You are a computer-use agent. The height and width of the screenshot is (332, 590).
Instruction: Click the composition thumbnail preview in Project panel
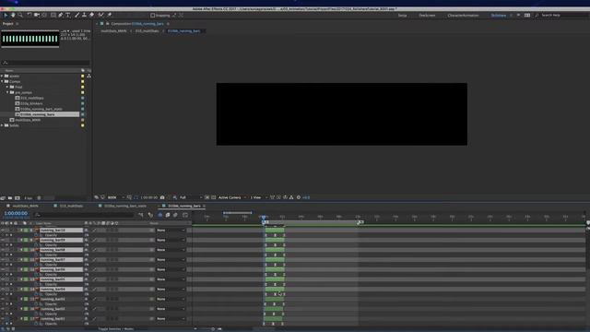30,39
